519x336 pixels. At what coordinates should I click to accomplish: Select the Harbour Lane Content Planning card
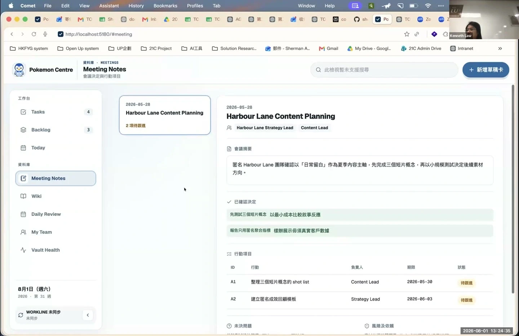point(165,115)
